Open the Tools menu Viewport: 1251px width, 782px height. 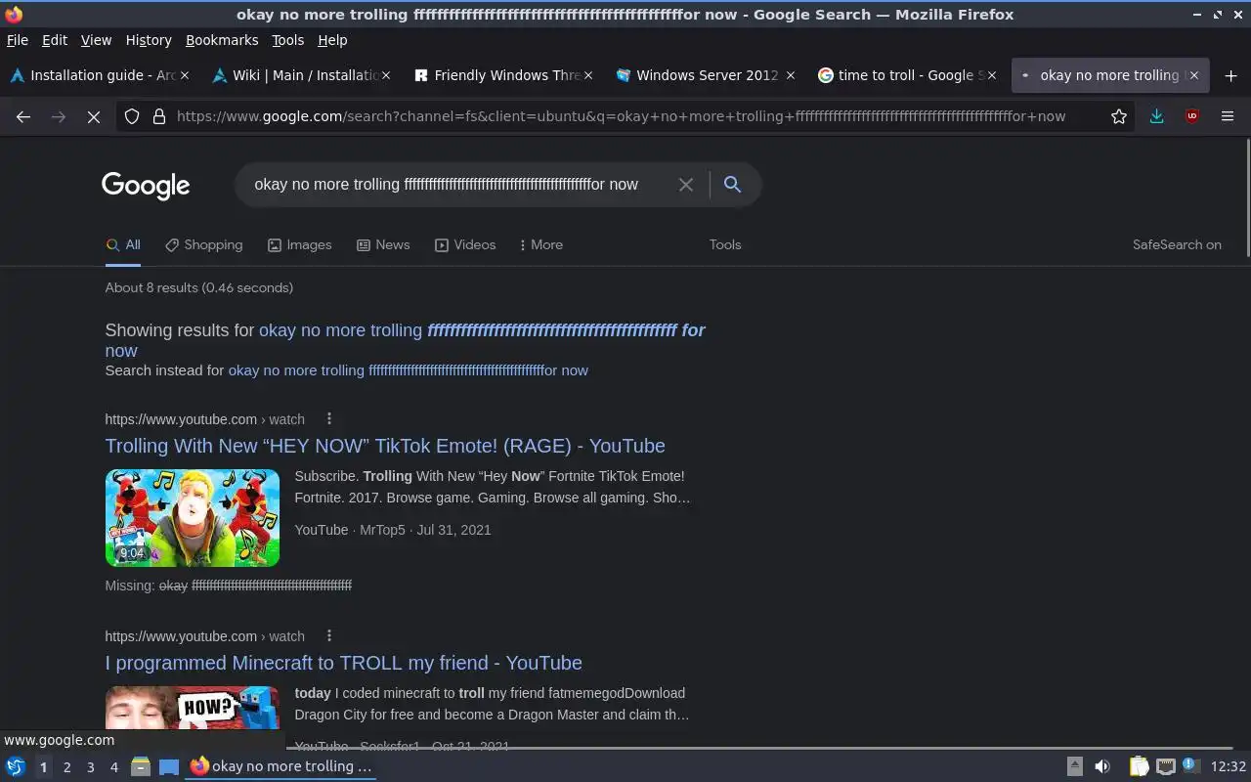tap(288, 40)
